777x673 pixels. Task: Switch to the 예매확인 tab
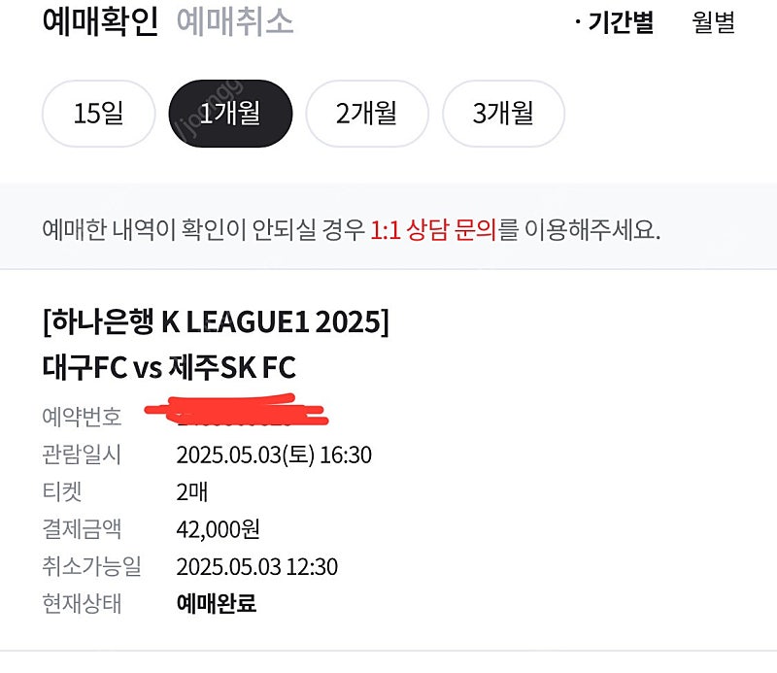(101, 21)
